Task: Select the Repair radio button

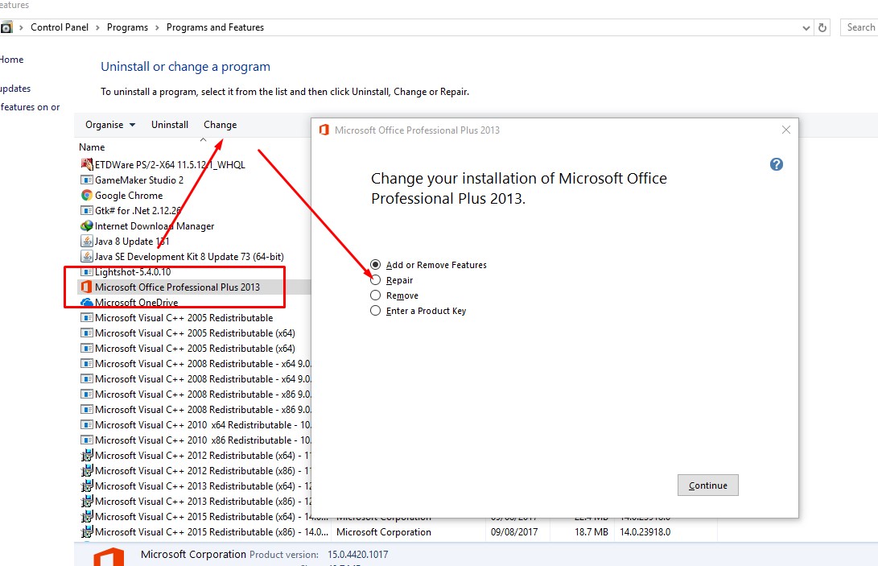Action: coord(375,280)
